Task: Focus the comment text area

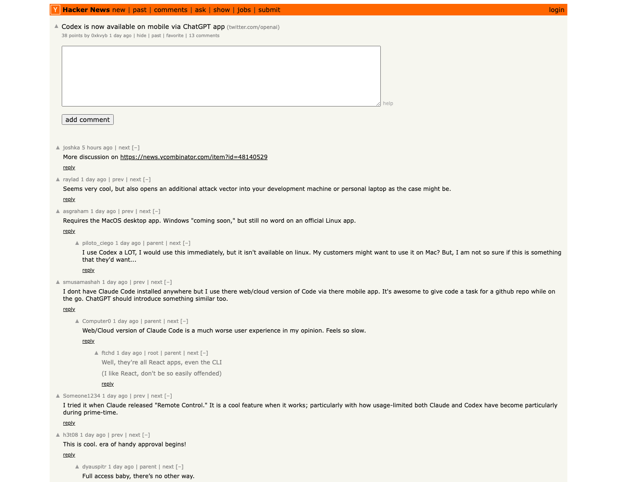Action: coord(221,76)
